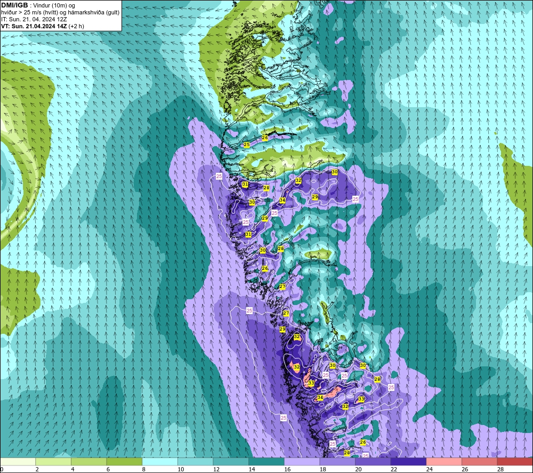Pick the 24–26 m/s pink legend swatch
Viewport: 533px width, 473px height.
click(444, 461)
